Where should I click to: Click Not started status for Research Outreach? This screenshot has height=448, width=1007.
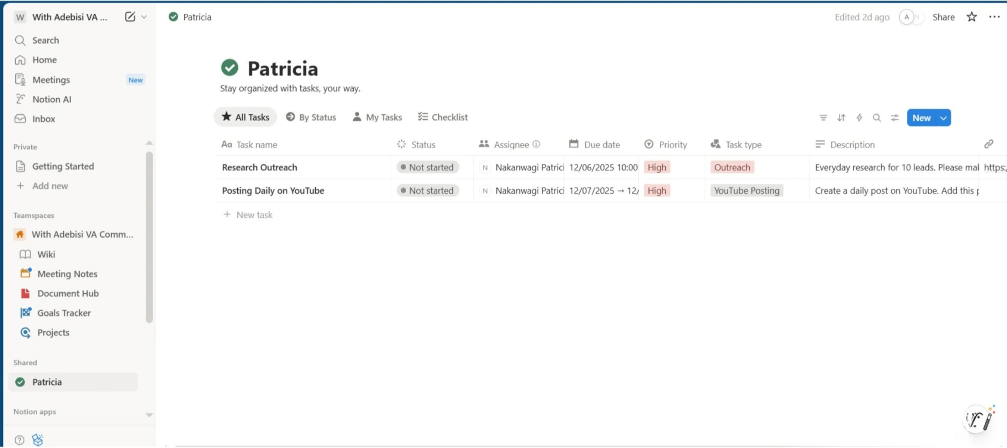[x=427, y=167]
